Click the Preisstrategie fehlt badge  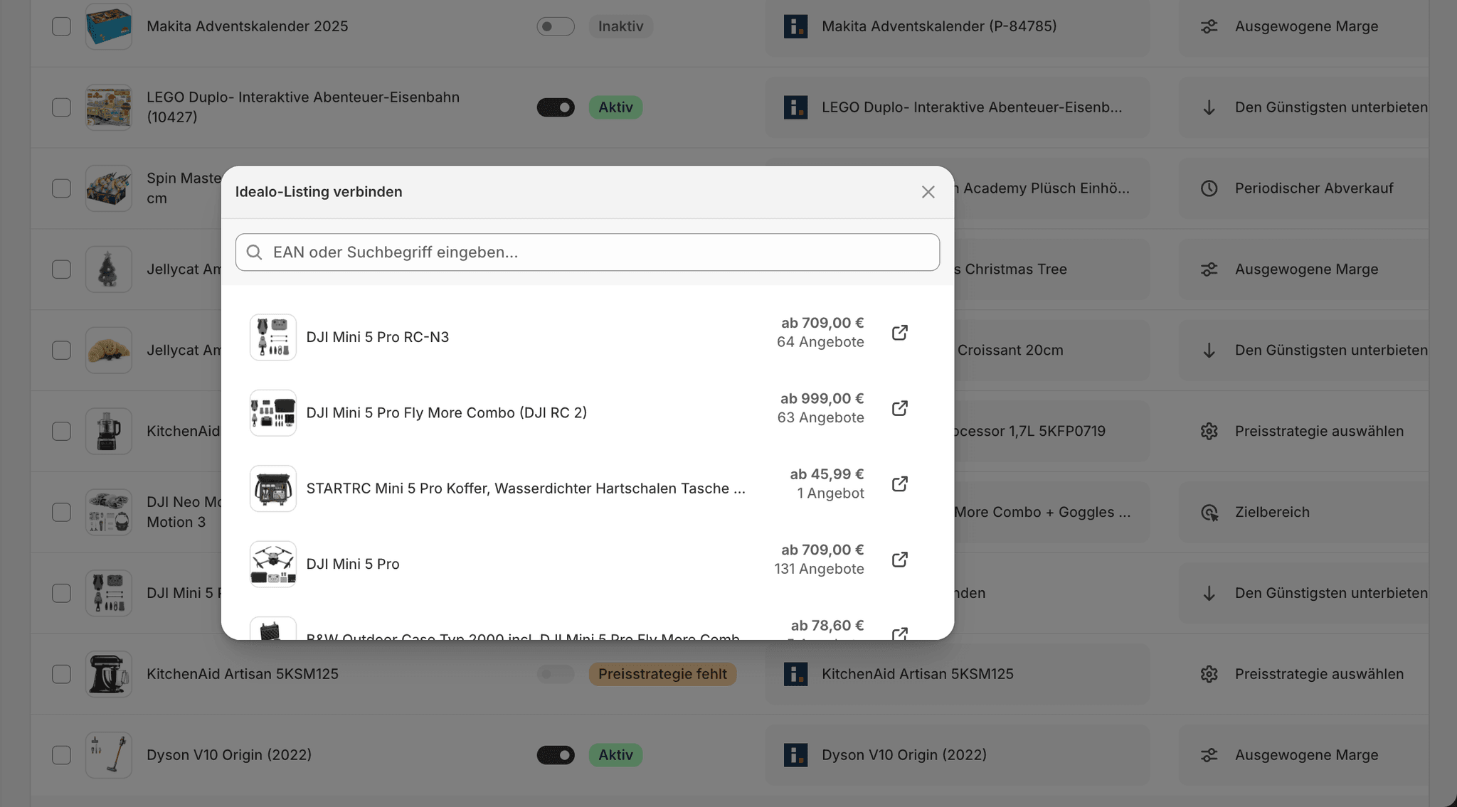pyautogui.click(x=662, y=674)
